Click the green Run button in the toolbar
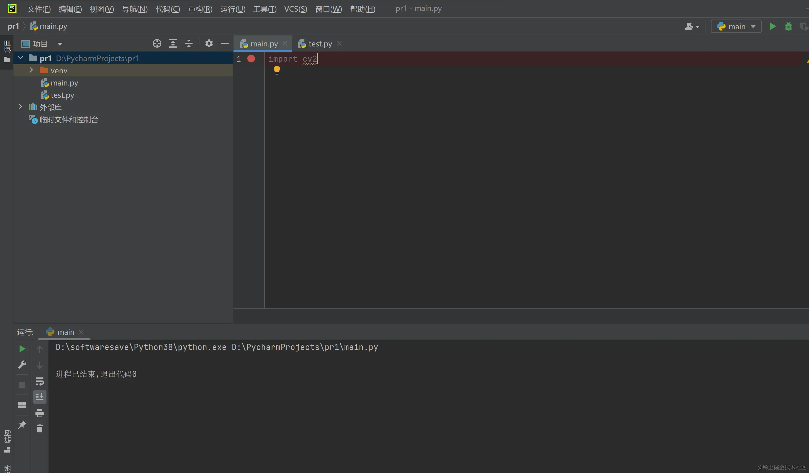 point(772,26)
